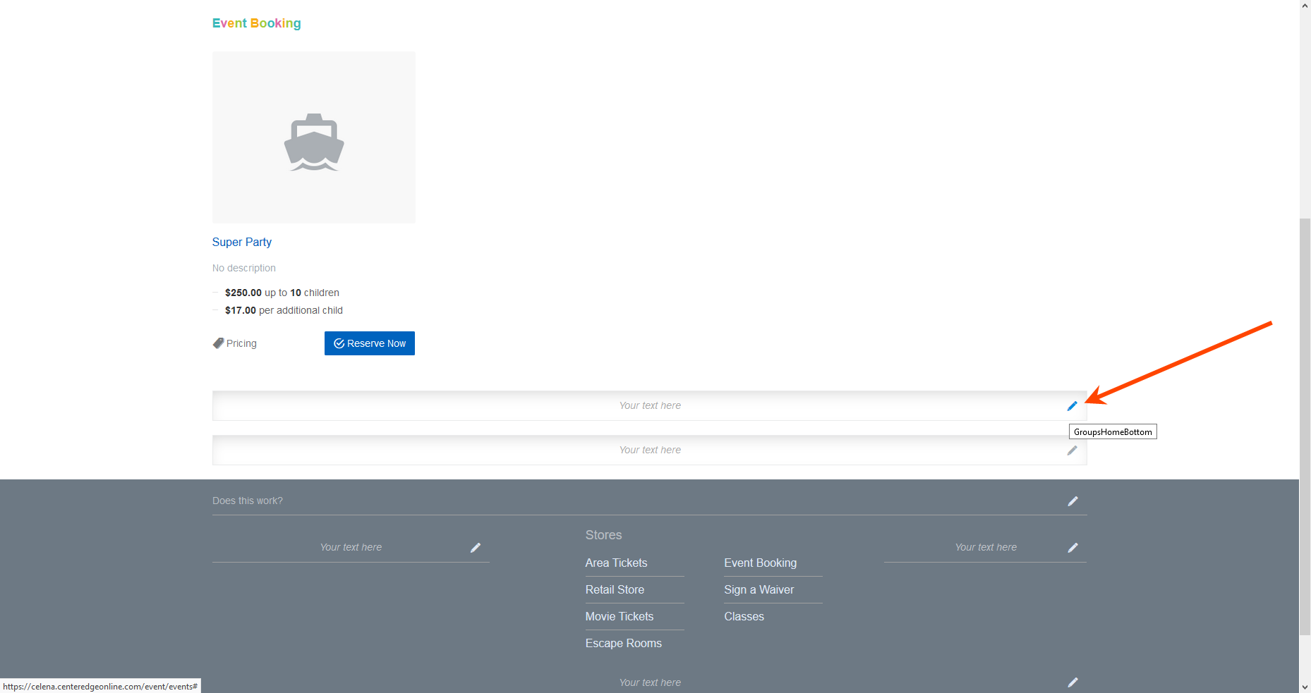Click the Pricing tag icon

tap(218, 343)
